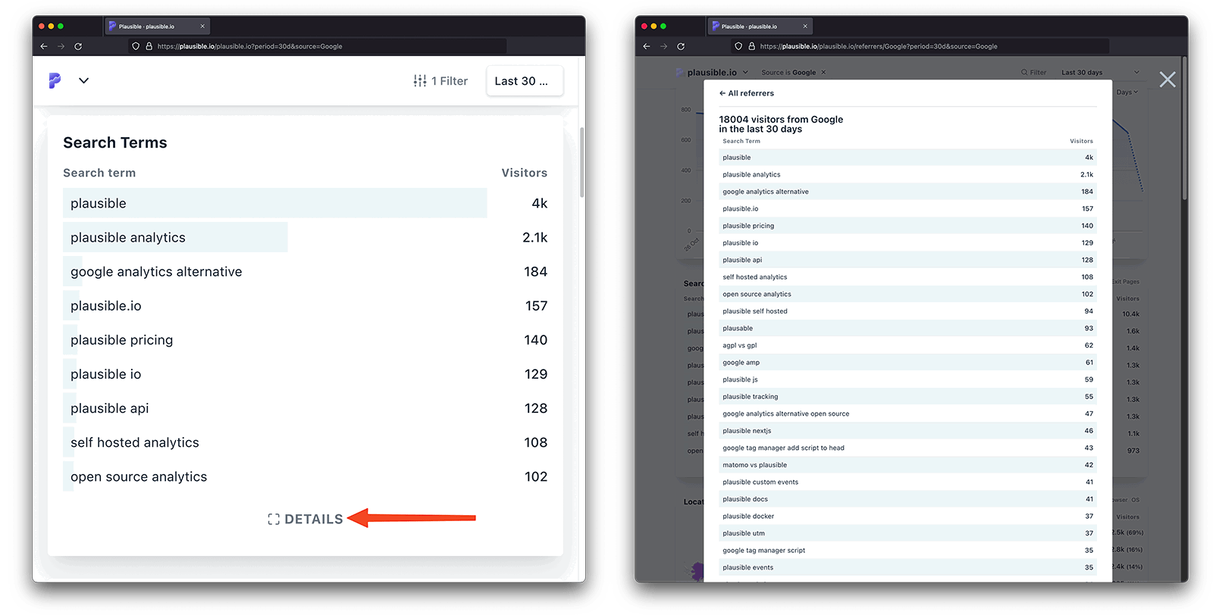Click 'plausible analytics' row in left window

point(305,237)
